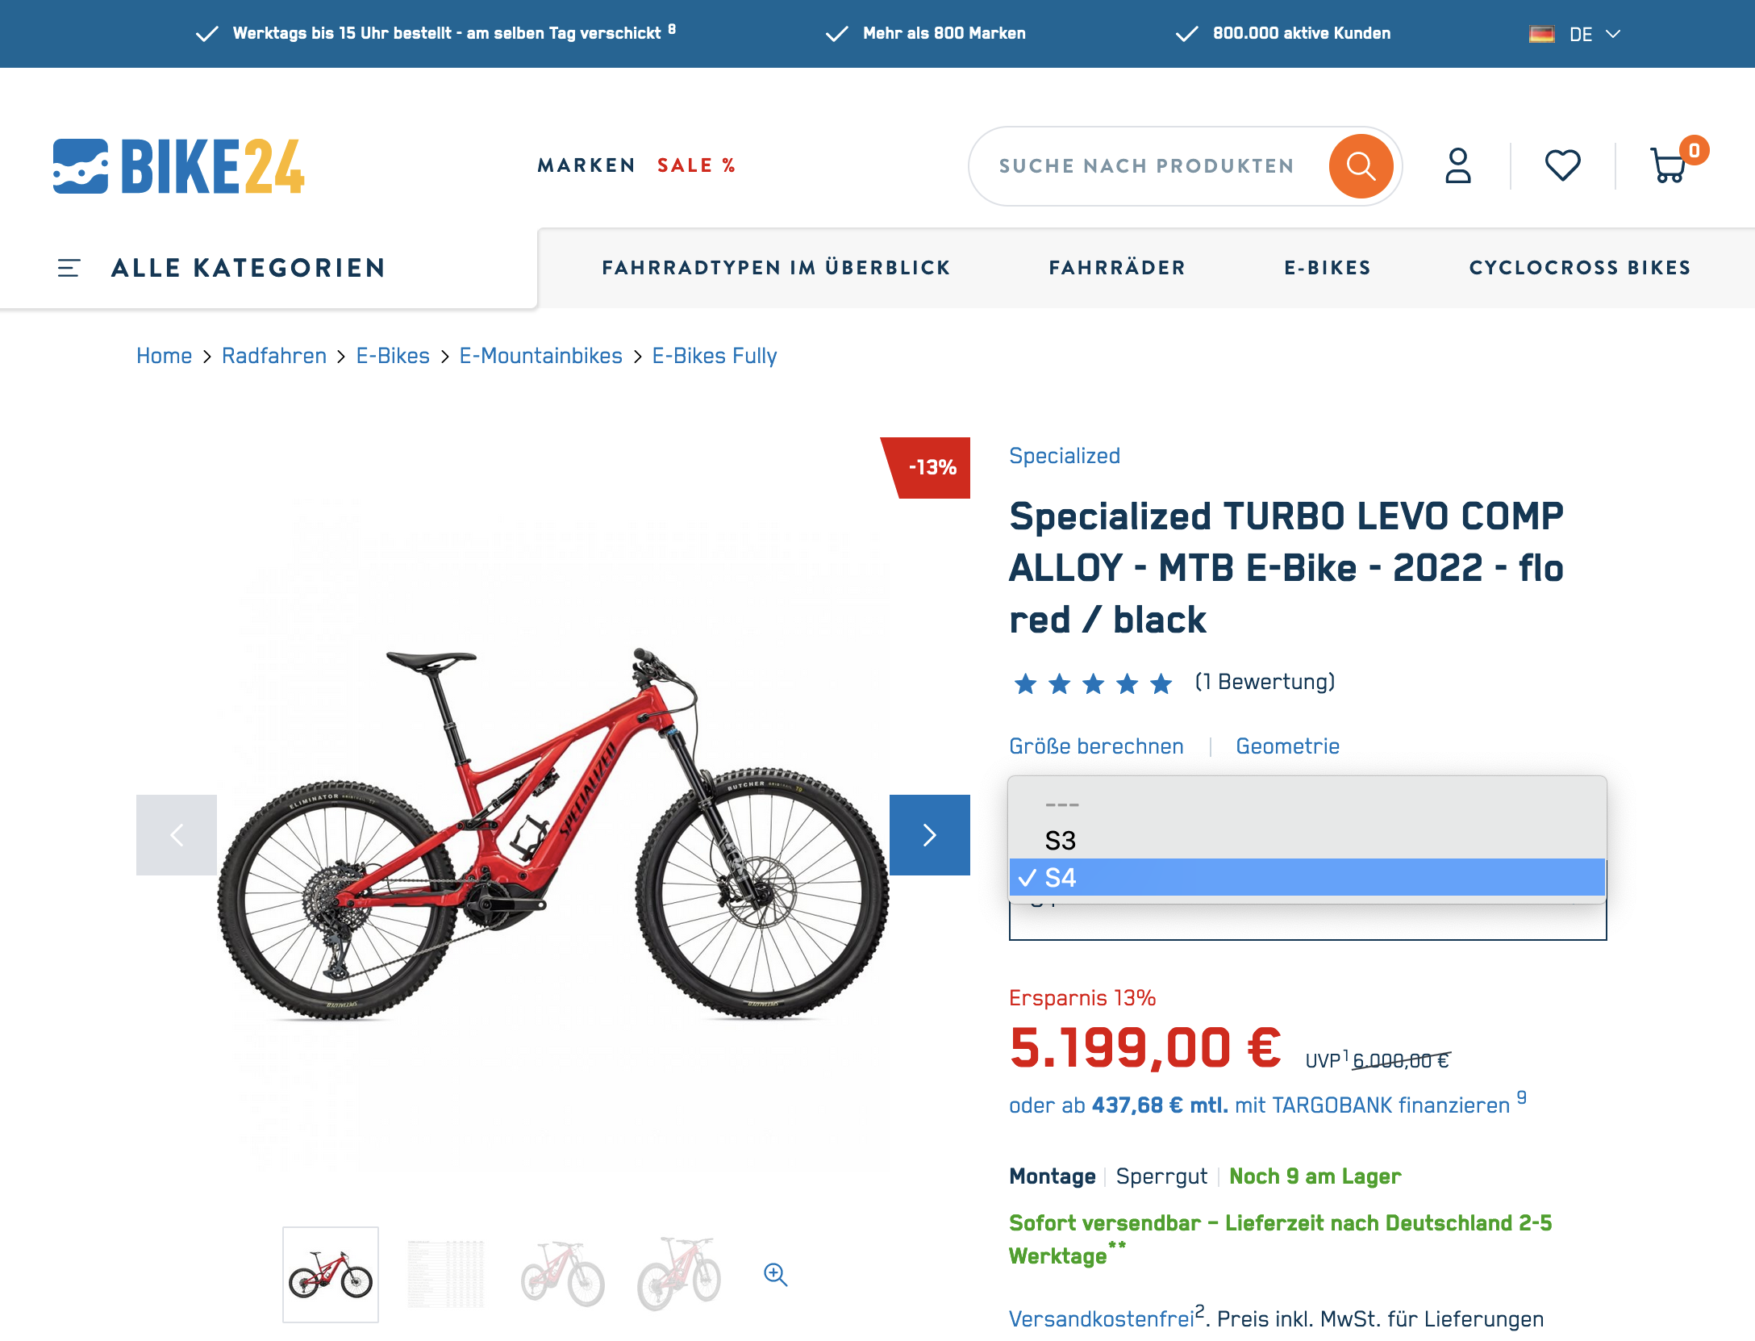Open the shopping cart icon
This screenshot has height=1341, width=1755.
pos(1671,164)
